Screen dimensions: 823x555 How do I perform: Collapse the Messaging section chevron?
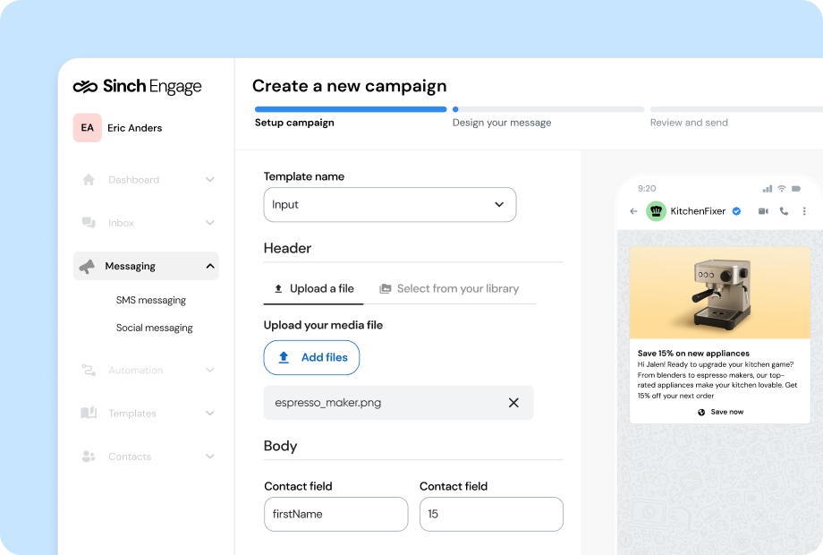[209, 267]
